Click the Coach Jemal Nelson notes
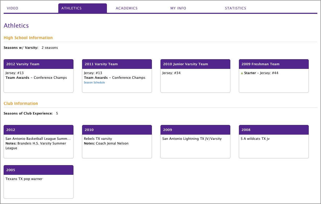 coord(106,143)
